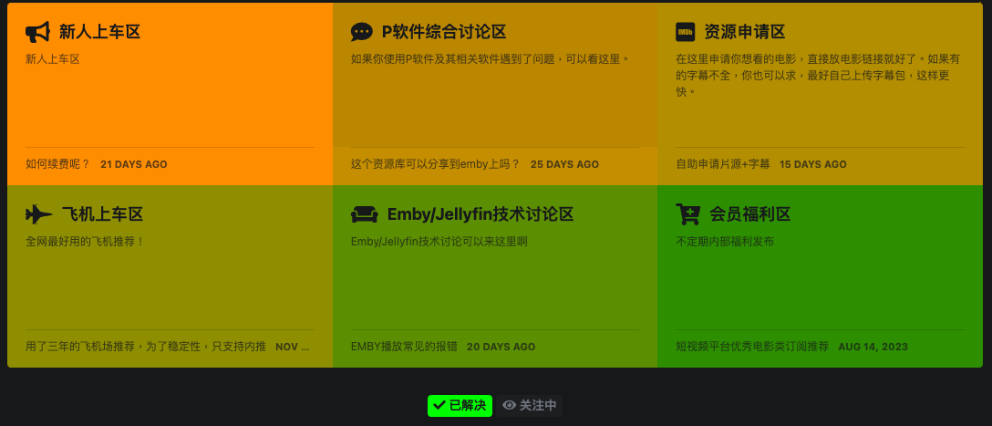Viewport: 992px width, 426px height.
Task: Open the 资源申请区 category title
Action: coord(745,32)
